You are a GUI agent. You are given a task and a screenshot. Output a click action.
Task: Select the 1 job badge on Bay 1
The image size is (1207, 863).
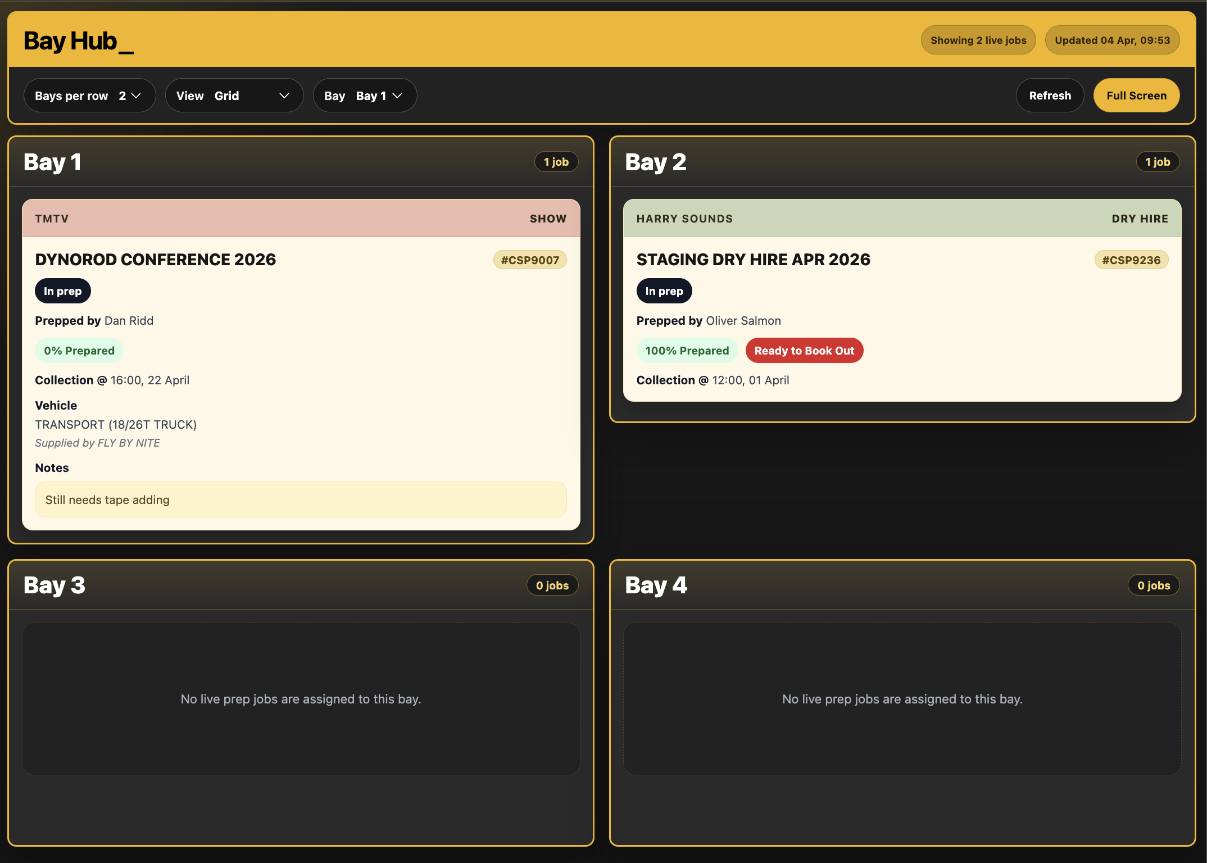[x=556, y=161]
